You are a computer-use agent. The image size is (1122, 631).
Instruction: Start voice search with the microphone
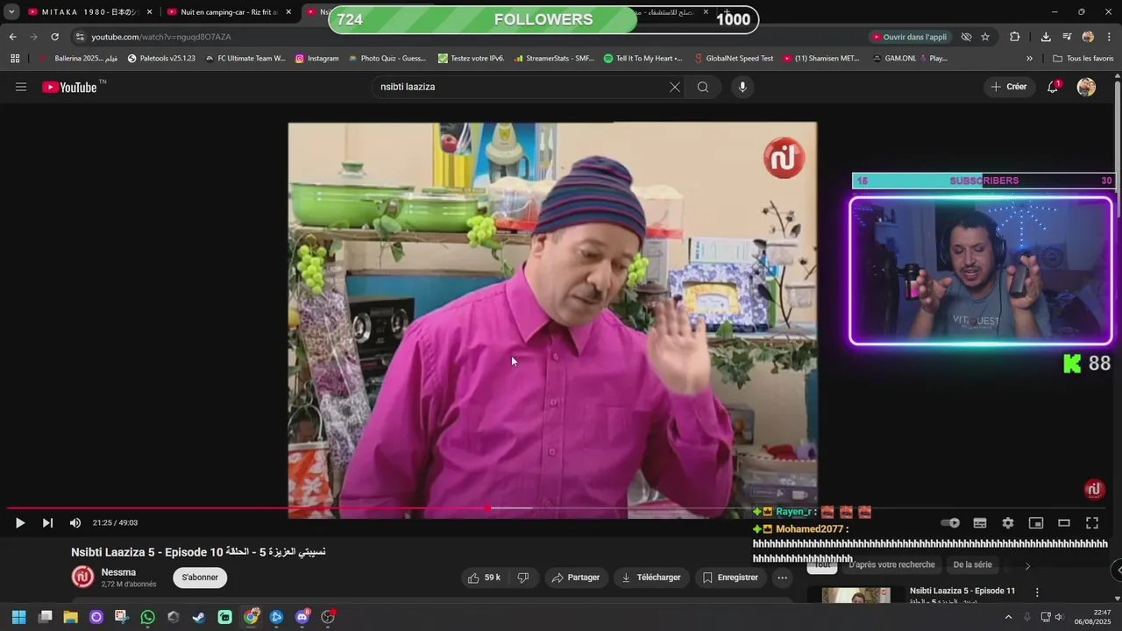pyautogui.click(x=742, y=87)
